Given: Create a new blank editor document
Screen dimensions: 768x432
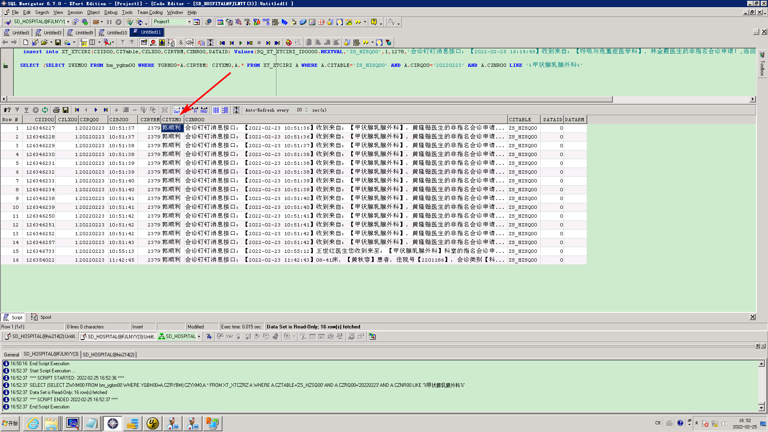Looking at the screenshot, I should coord(26,43).
